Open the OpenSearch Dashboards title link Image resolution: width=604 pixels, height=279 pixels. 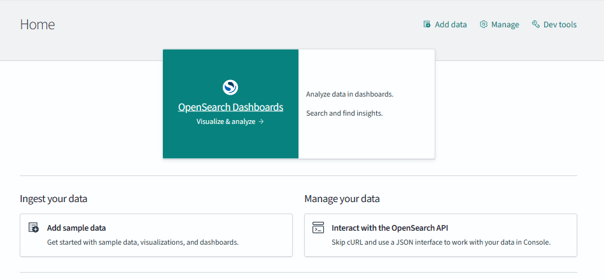click(230, 107)
